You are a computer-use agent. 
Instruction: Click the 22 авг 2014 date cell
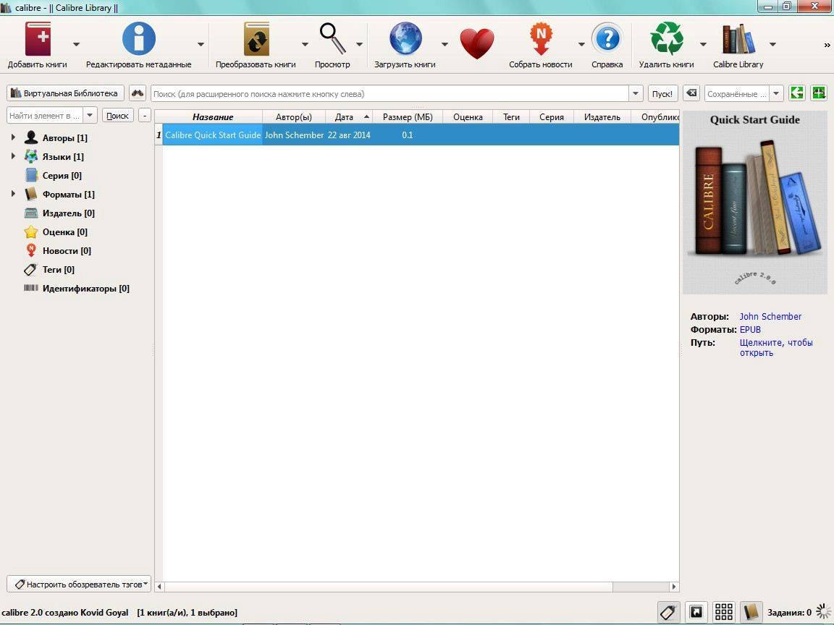349,135
